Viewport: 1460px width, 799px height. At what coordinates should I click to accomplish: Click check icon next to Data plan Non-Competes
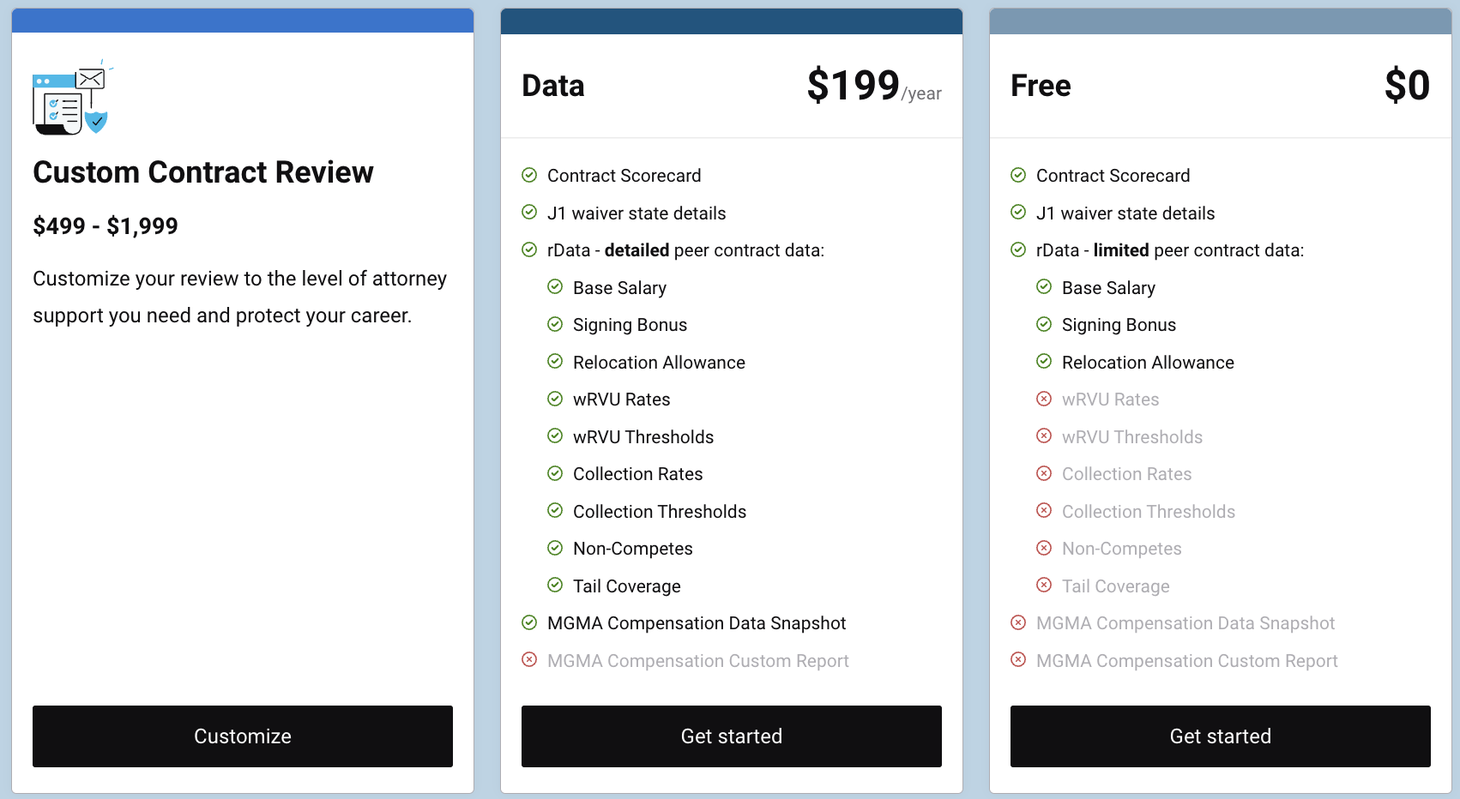point(555,548)
